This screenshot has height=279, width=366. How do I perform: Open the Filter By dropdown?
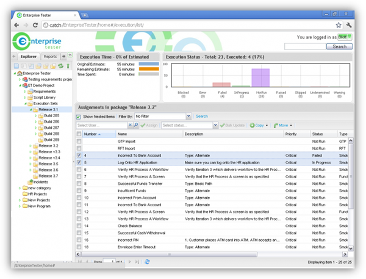tap(188, 116)
